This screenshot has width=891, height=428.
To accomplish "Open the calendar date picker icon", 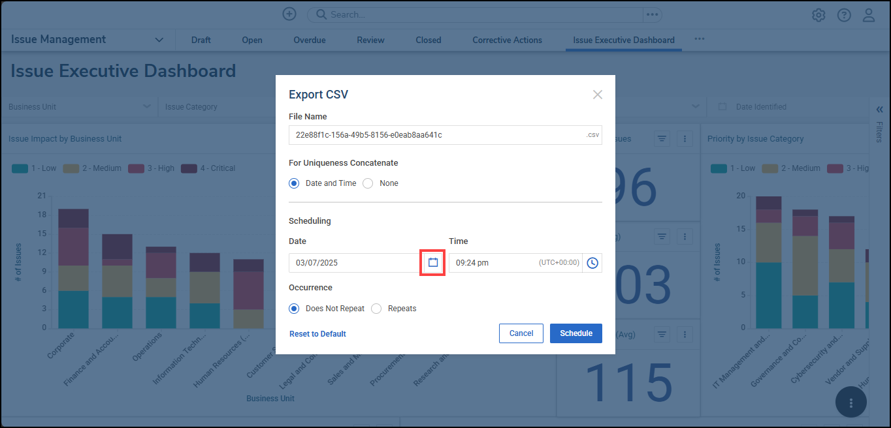I will 432,263.
